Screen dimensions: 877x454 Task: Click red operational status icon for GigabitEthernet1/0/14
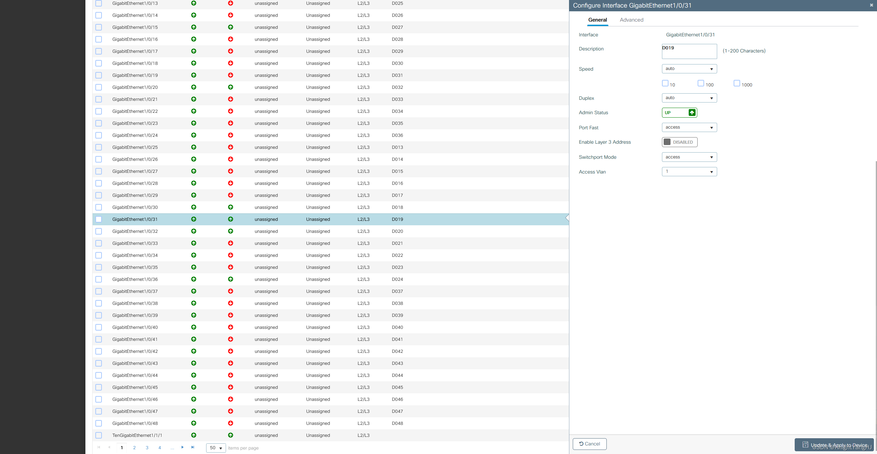click(x=230, y=15)
